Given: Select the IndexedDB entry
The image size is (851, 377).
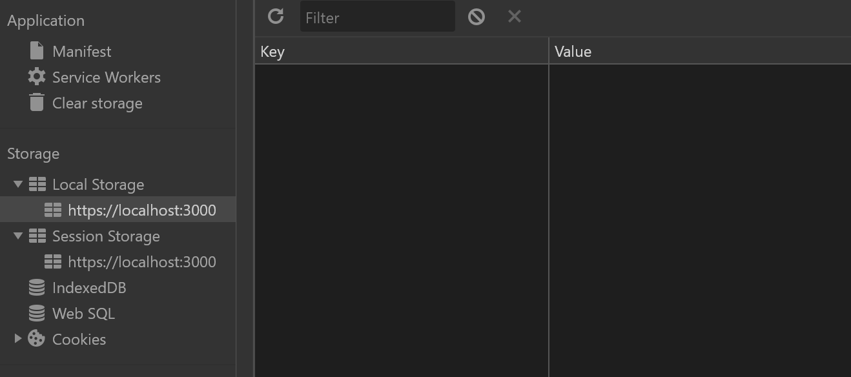Looking at the screenshot, I should click(88, 287).
